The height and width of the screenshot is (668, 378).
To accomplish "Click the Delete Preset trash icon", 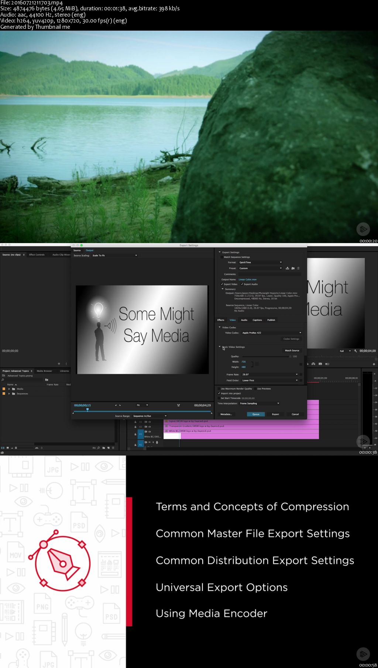I will point(298,268).
